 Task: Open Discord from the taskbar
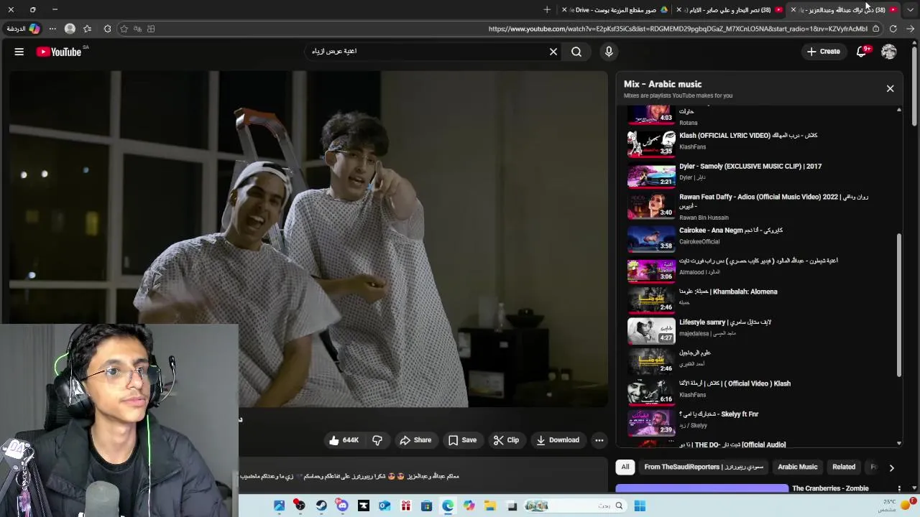point(342,506)
